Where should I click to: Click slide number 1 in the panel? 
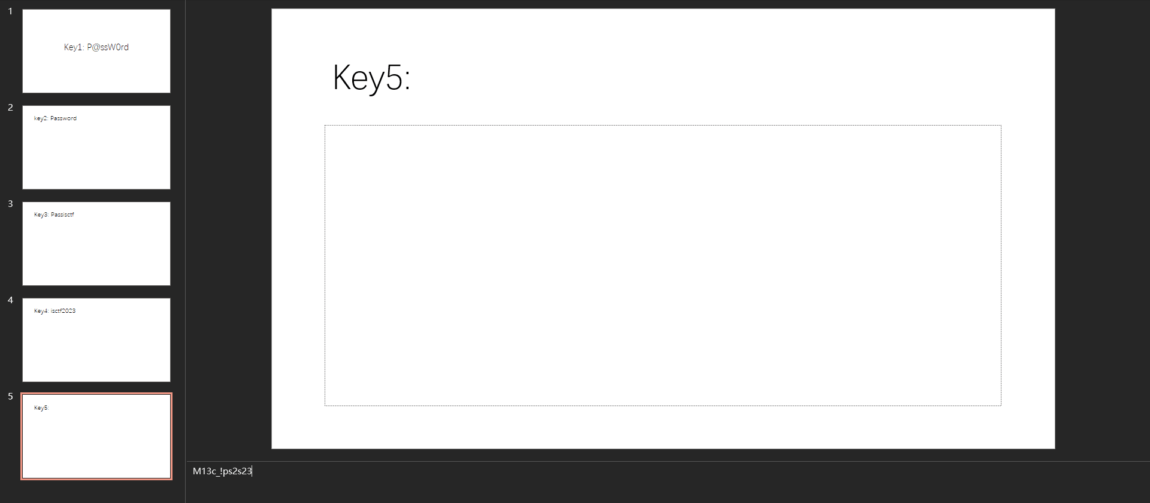coord(10,11)
